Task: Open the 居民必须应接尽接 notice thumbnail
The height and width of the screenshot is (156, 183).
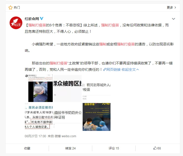Action: coord(39,117)
